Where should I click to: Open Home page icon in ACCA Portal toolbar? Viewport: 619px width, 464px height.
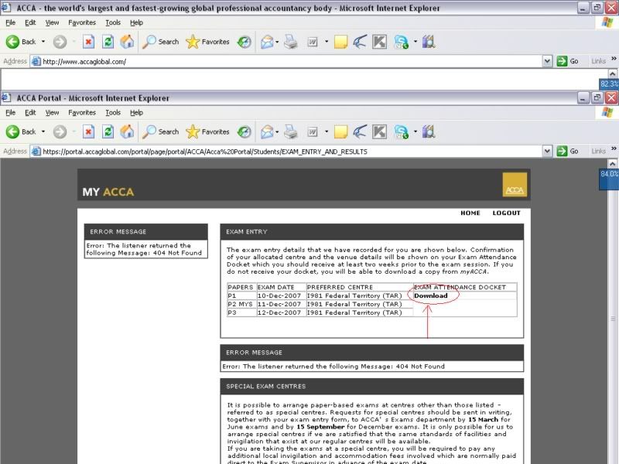(127, 131)
